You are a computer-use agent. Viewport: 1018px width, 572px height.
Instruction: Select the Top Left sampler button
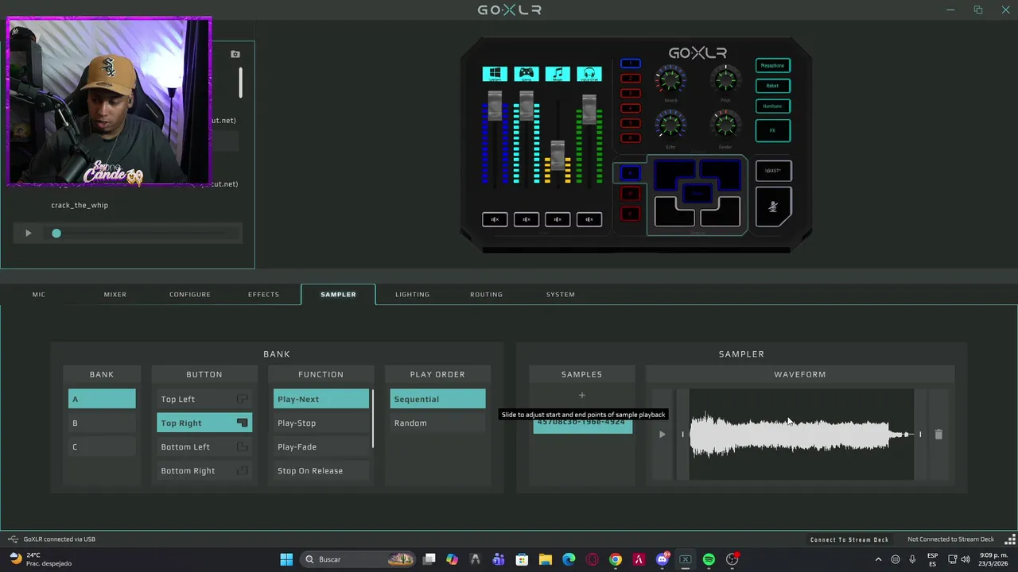click(x=204, y=399)
